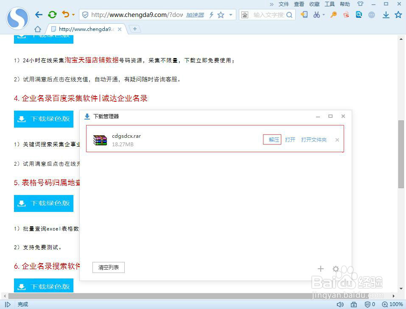Click 清空列表 to clear download list
This screenshot has width=406, height=309.
coord(108,267)
